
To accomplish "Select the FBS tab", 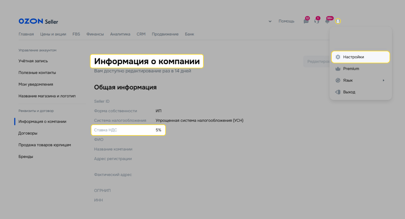I will point(76,34).
